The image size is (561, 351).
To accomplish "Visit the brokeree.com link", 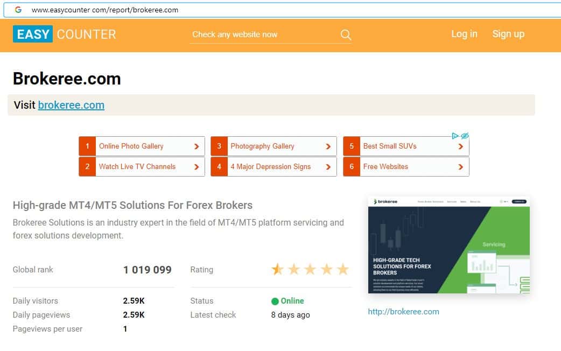I will coord(71,105).
